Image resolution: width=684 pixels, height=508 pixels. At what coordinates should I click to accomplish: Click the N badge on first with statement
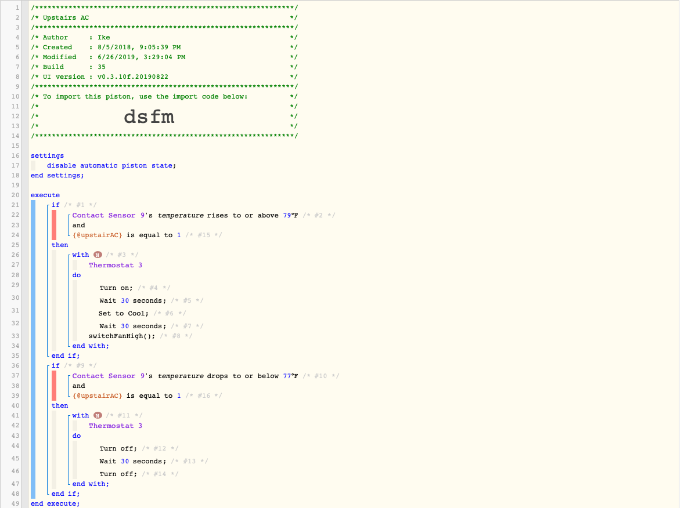click(98, 255)
